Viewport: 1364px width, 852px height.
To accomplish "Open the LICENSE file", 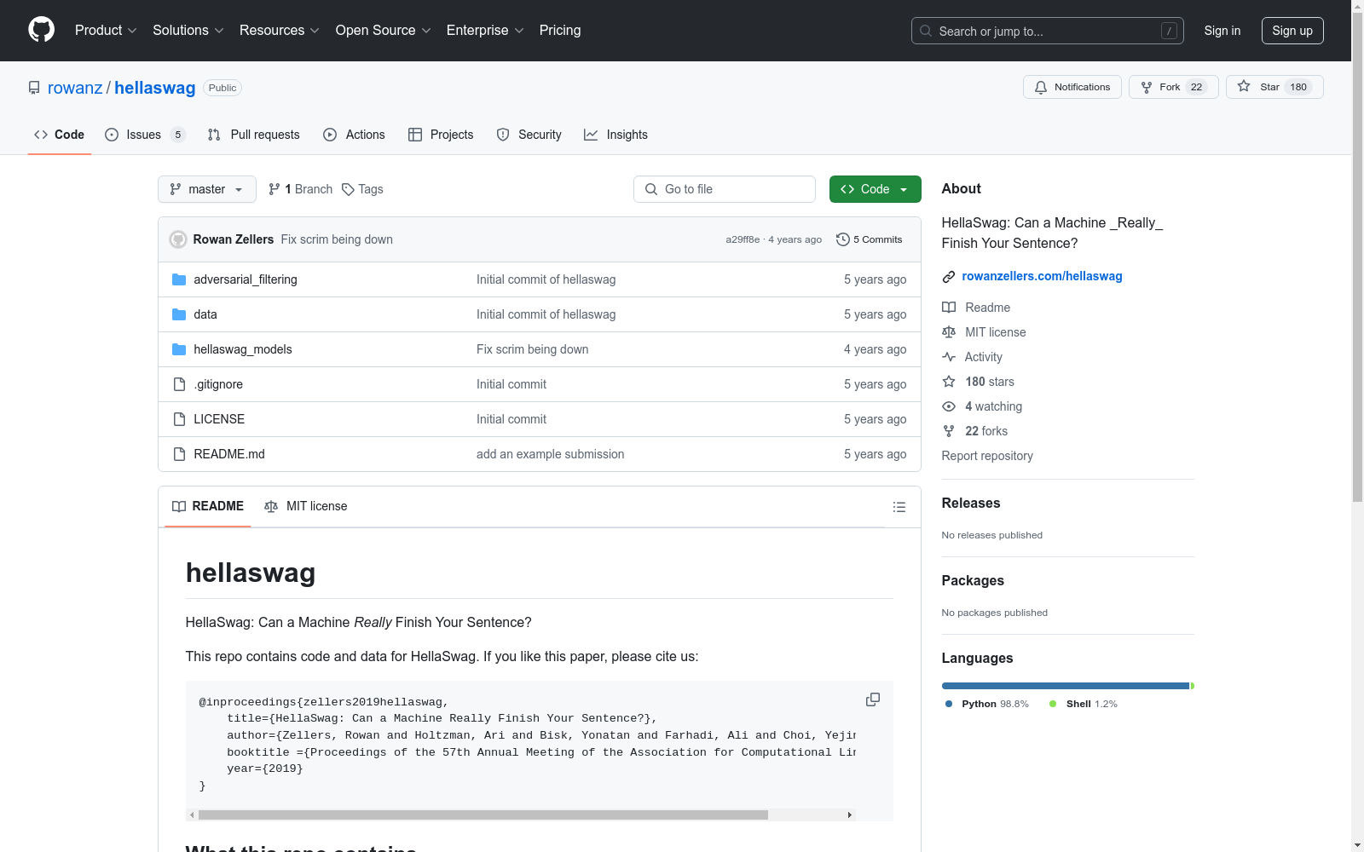I will [x=219, y=419].
